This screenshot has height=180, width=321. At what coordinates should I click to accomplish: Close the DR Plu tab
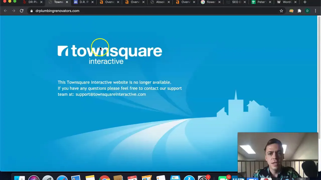tap(41, 2)
